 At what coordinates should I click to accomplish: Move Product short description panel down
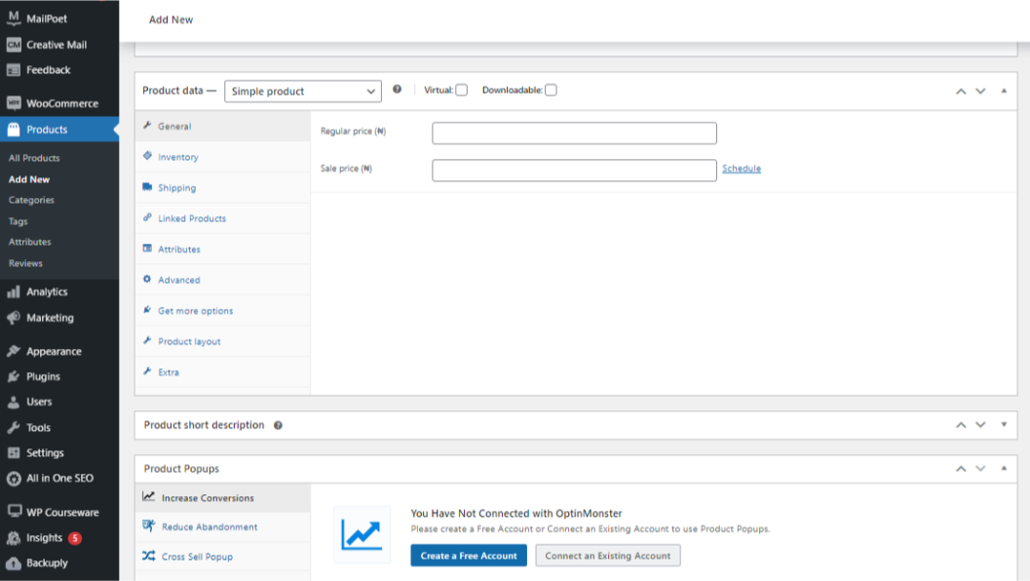980,425
